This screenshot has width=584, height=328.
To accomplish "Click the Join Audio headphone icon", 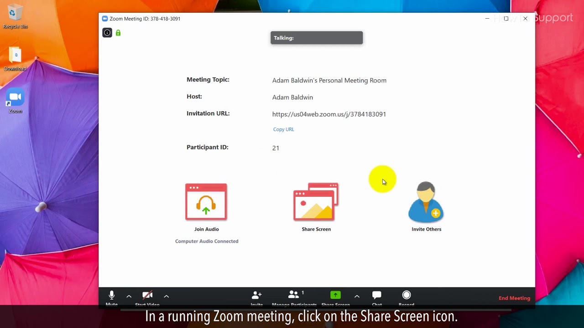I will point(206,202).
